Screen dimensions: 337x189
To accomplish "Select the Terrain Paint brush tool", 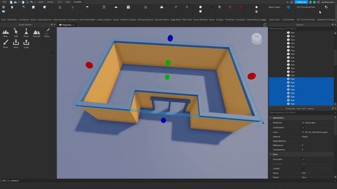I will tap(5, 44).
